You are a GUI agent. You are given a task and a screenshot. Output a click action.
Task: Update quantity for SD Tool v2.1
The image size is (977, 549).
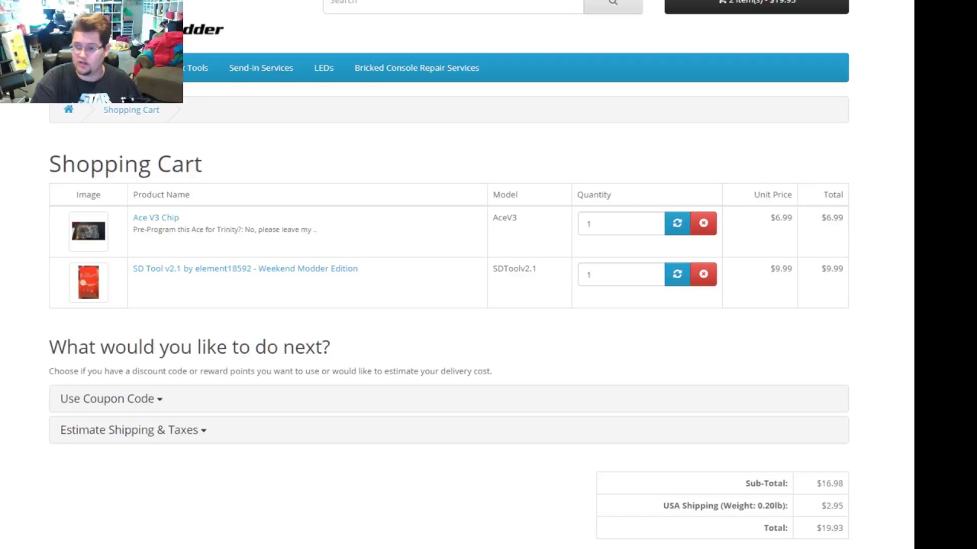click(677, 274)
